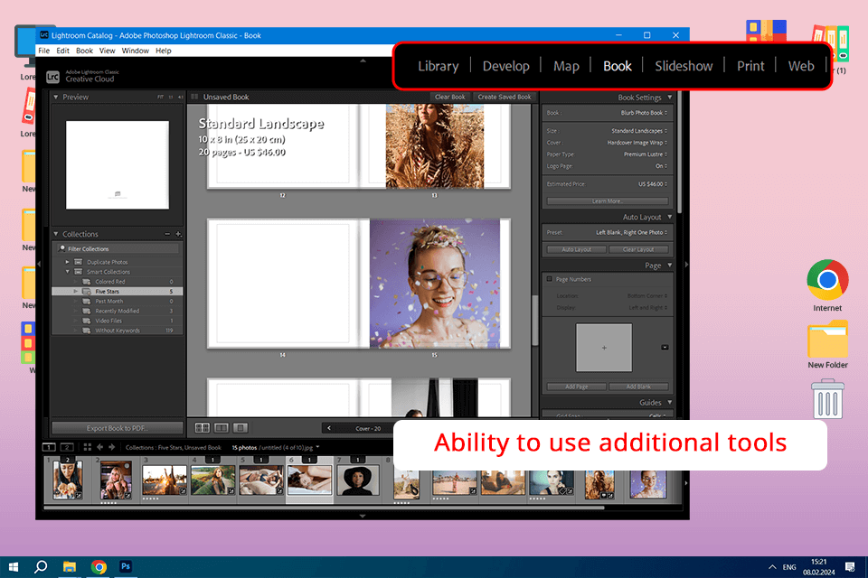Set preview zoom to FIT
The image size is (868, 578).
pos(161,97)
